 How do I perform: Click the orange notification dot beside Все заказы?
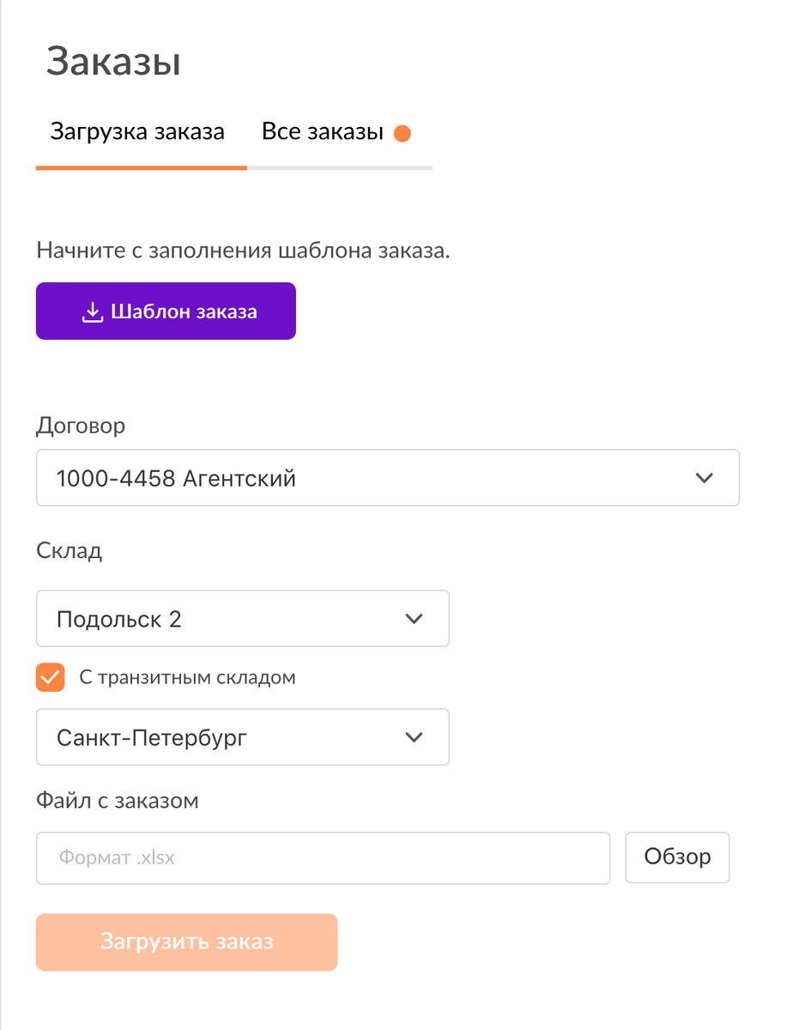coord(402,133)
